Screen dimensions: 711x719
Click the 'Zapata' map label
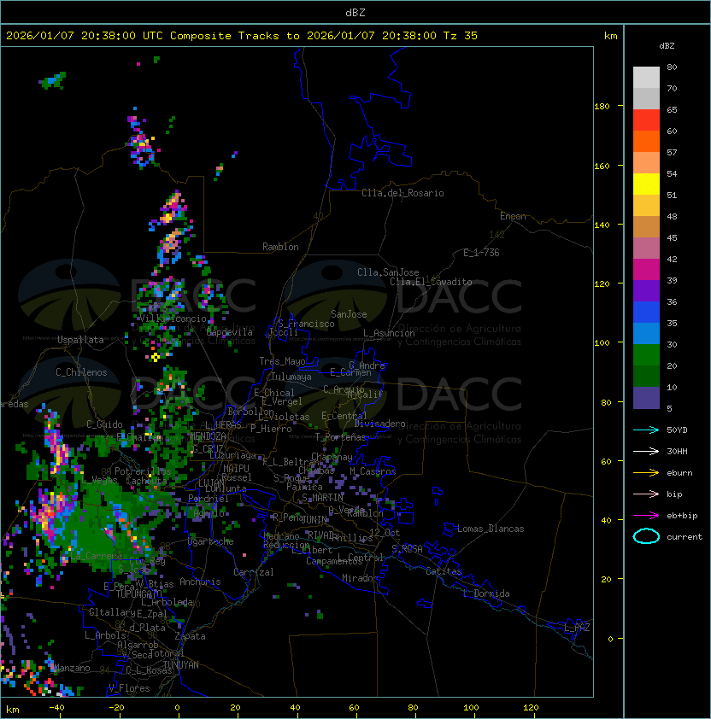[190, 636]
